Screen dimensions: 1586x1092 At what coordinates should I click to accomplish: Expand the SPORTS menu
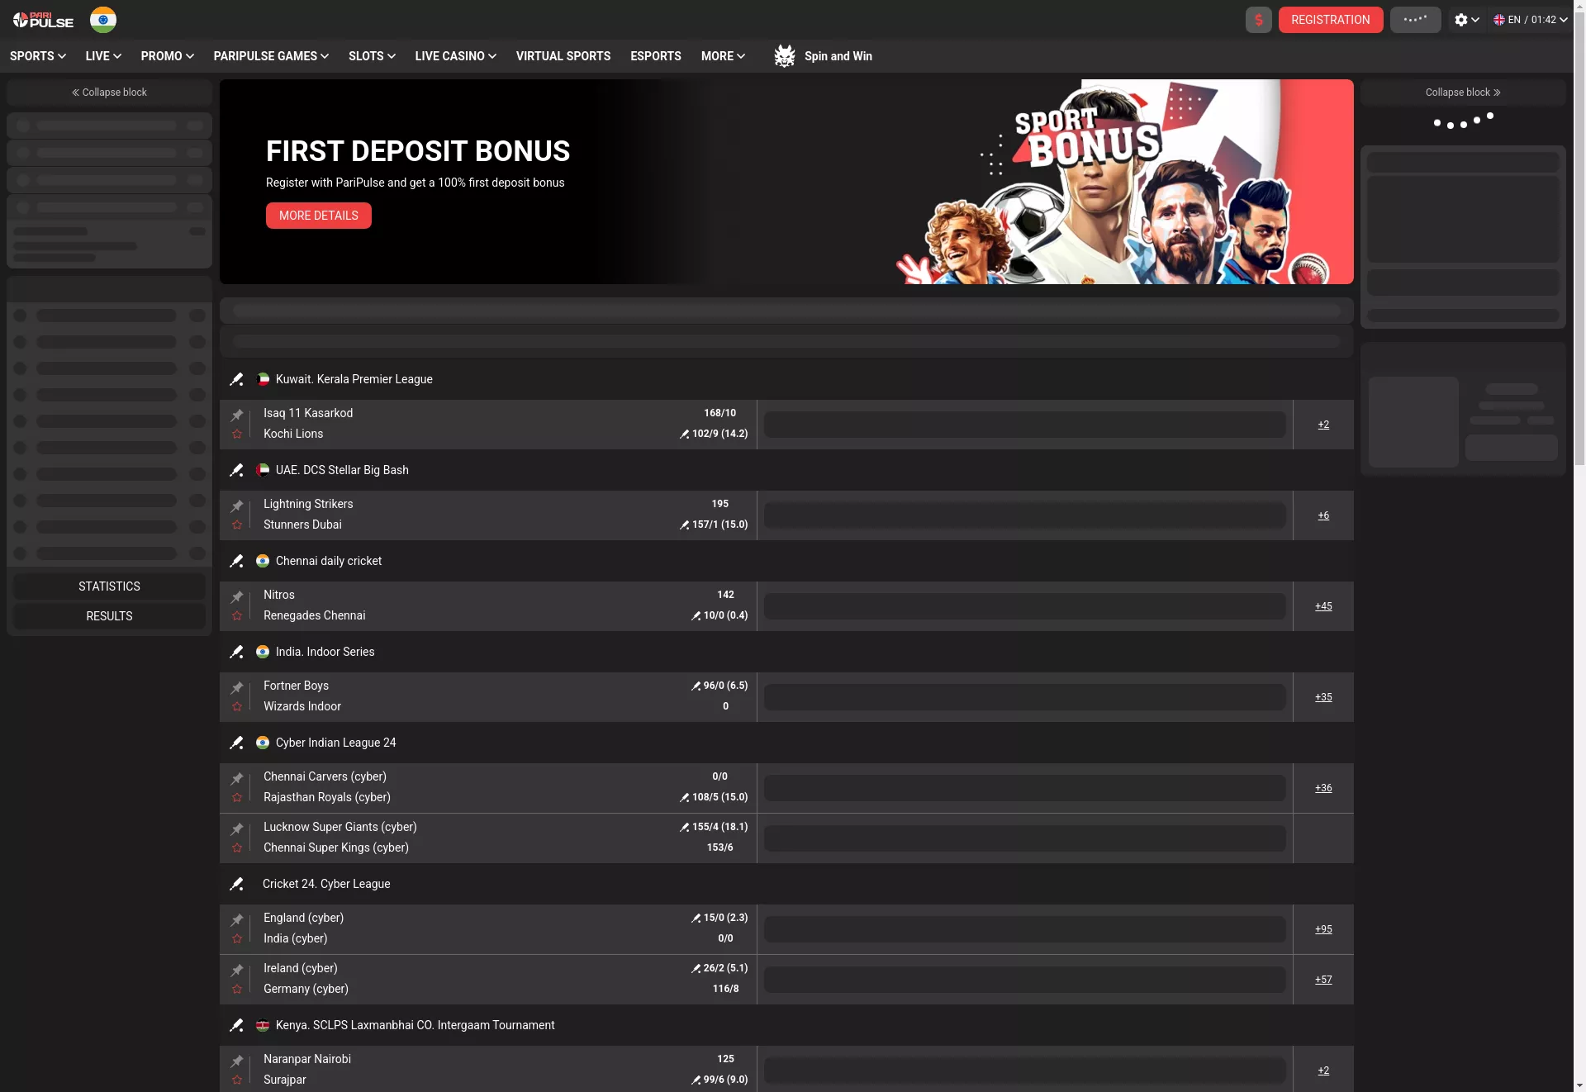[x=38, y=56]
